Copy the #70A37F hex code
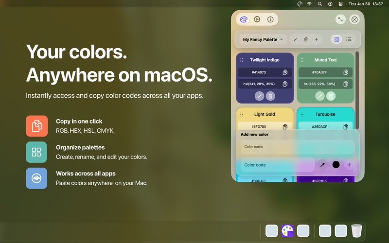This screenshot has width=389, height=243. pyautogui.click(x=346, y=72)
